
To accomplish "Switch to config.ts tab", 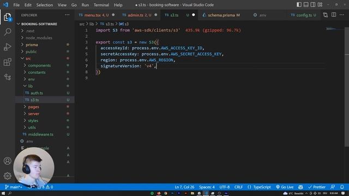I will click(x=304, y=15).
